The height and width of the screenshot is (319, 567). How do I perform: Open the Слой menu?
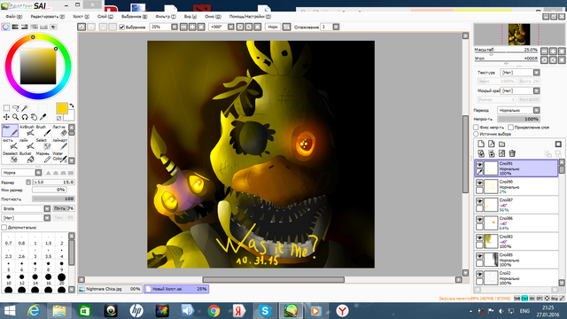pyautogui.click(x=105, y=16)
